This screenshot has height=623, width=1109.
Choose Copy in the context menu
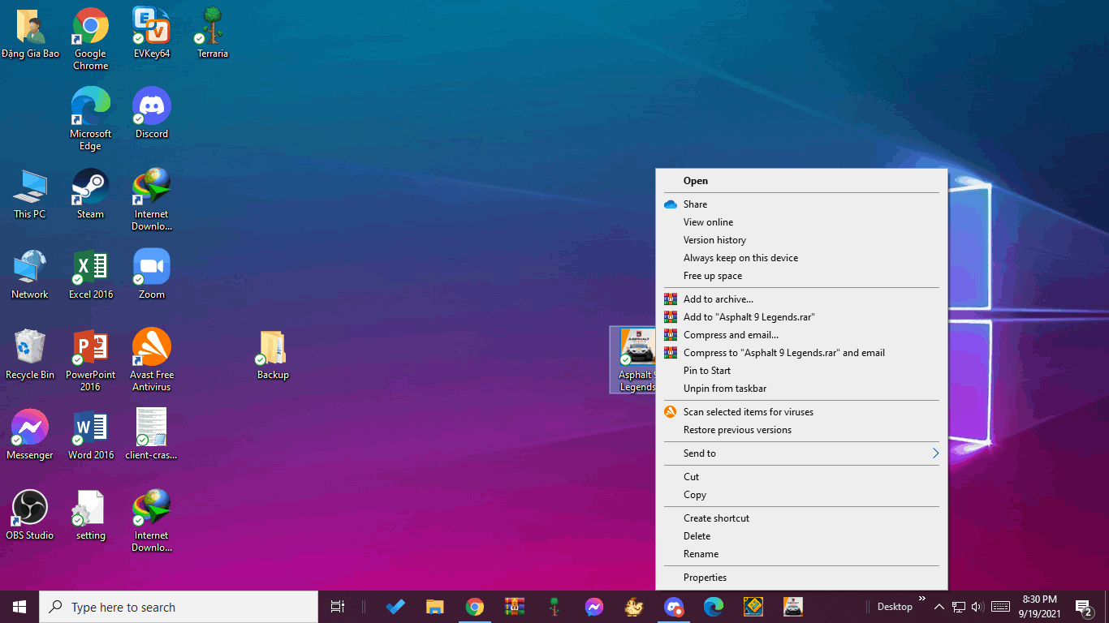point(801,495)
